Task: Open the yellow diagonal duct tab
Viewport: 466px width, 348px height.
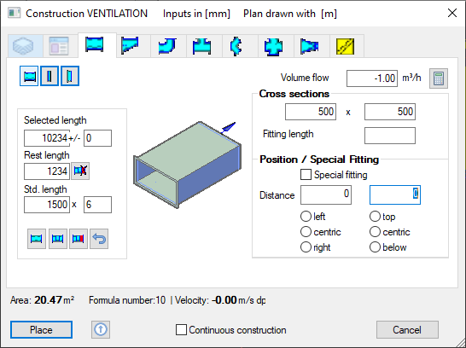Action: [346, 46]
